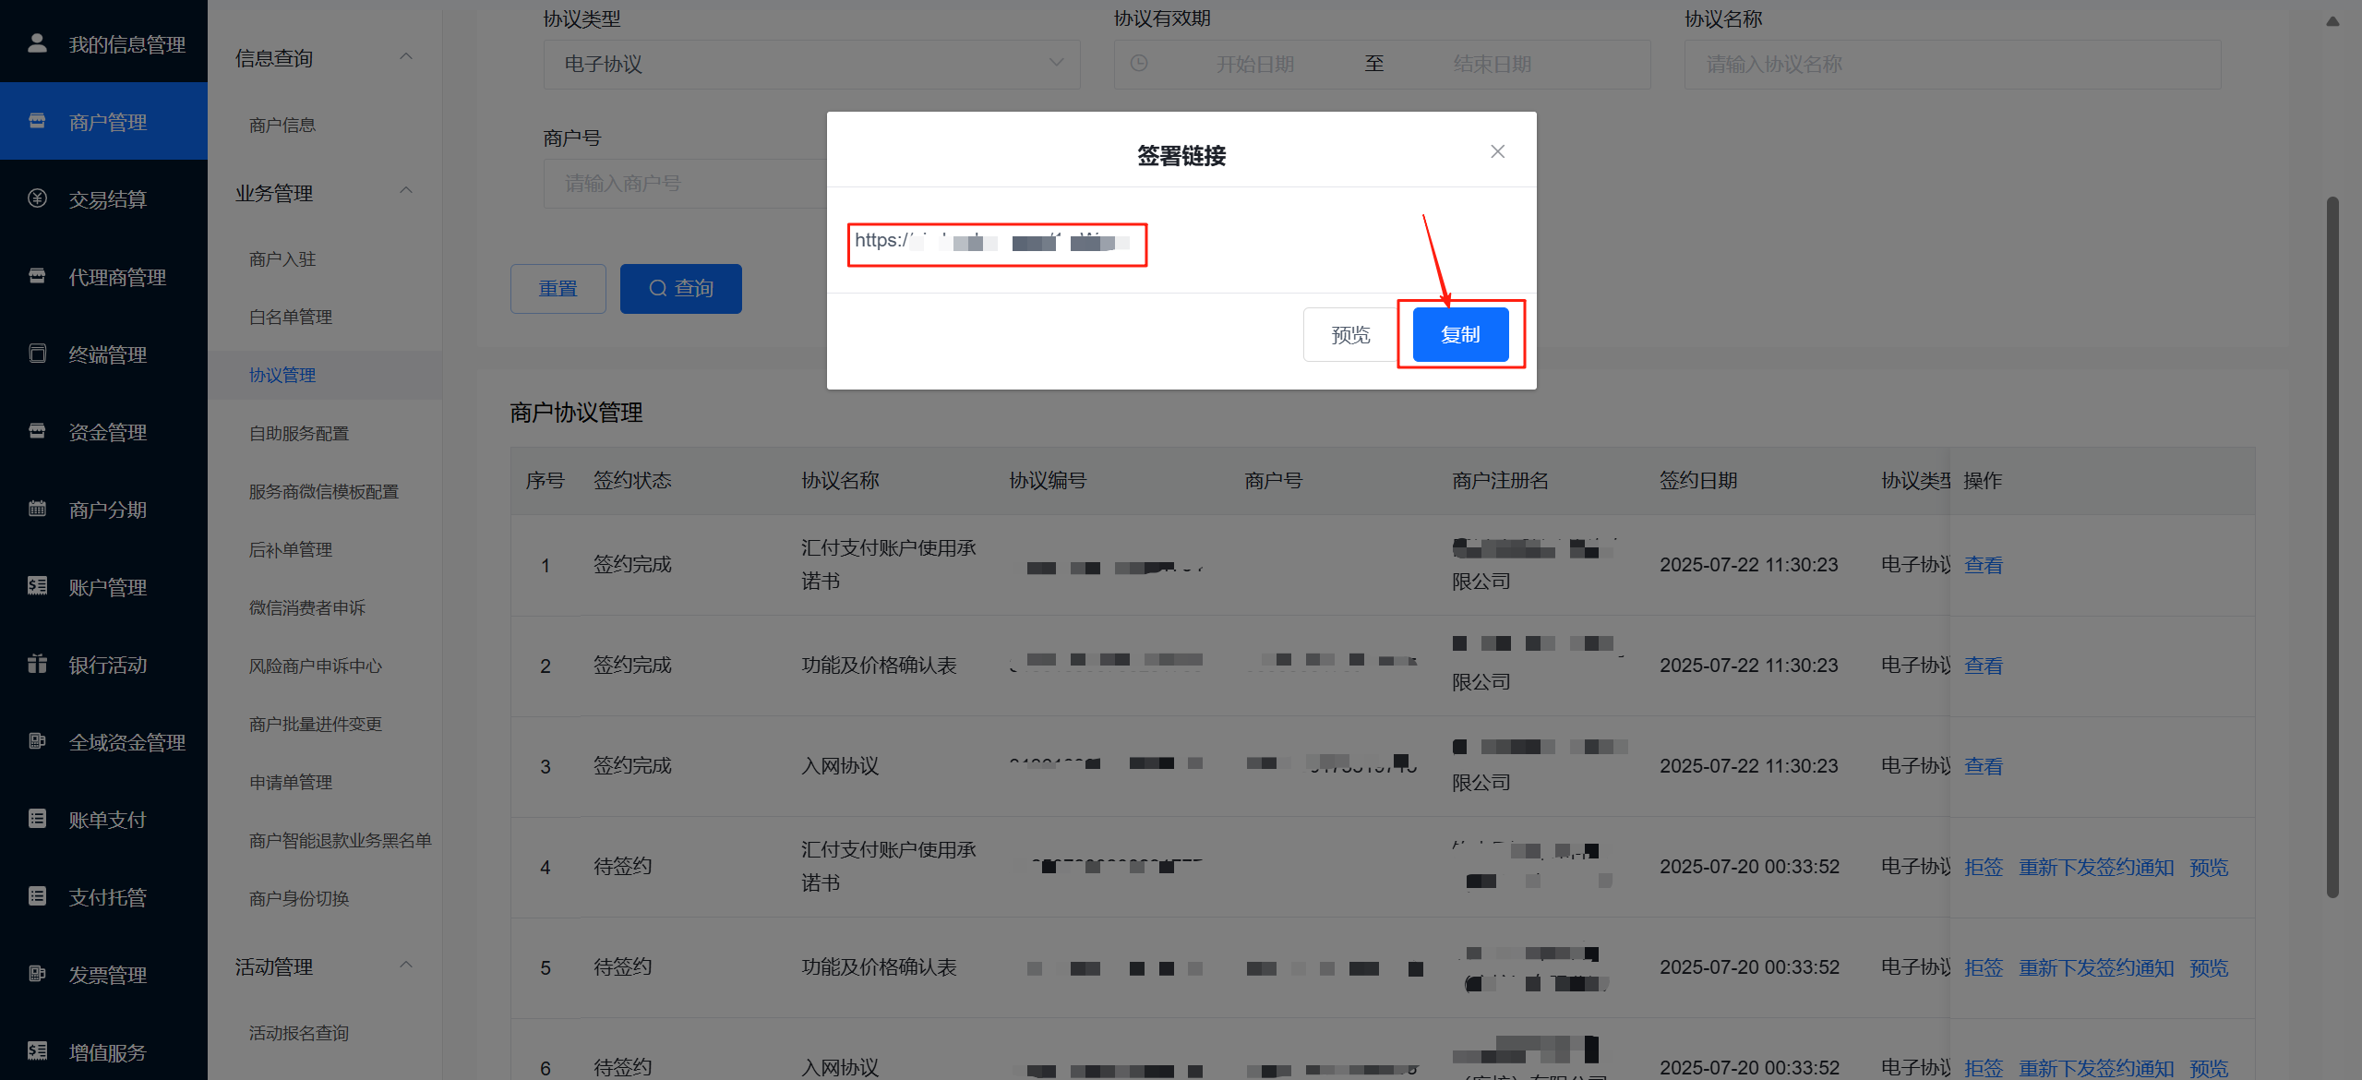Click the 结束日期 date field
This screenshot has height=1080, width=2362.
(1493, 64)
